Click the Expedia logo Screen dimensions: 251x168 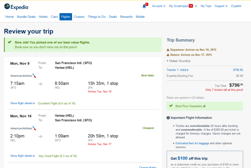(x=16, y=7)
